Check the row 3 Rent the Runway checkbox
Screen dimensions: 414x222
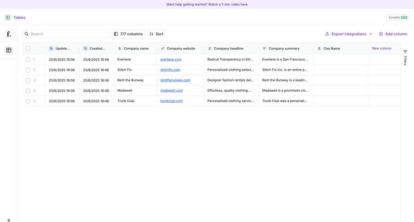(28, 80)
